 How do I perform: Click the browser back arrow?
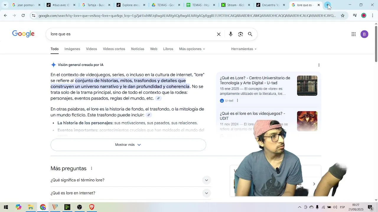pyautogui.click(x=5, y=15)
